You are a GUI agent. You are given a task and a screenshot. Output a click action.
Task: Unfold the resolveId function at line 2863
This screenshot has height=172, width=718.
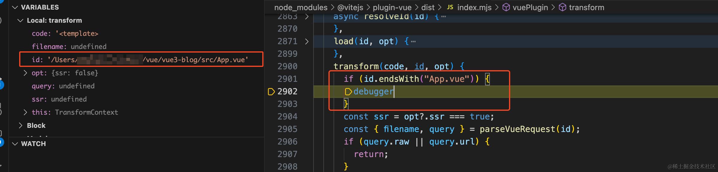tap(307, 17)
